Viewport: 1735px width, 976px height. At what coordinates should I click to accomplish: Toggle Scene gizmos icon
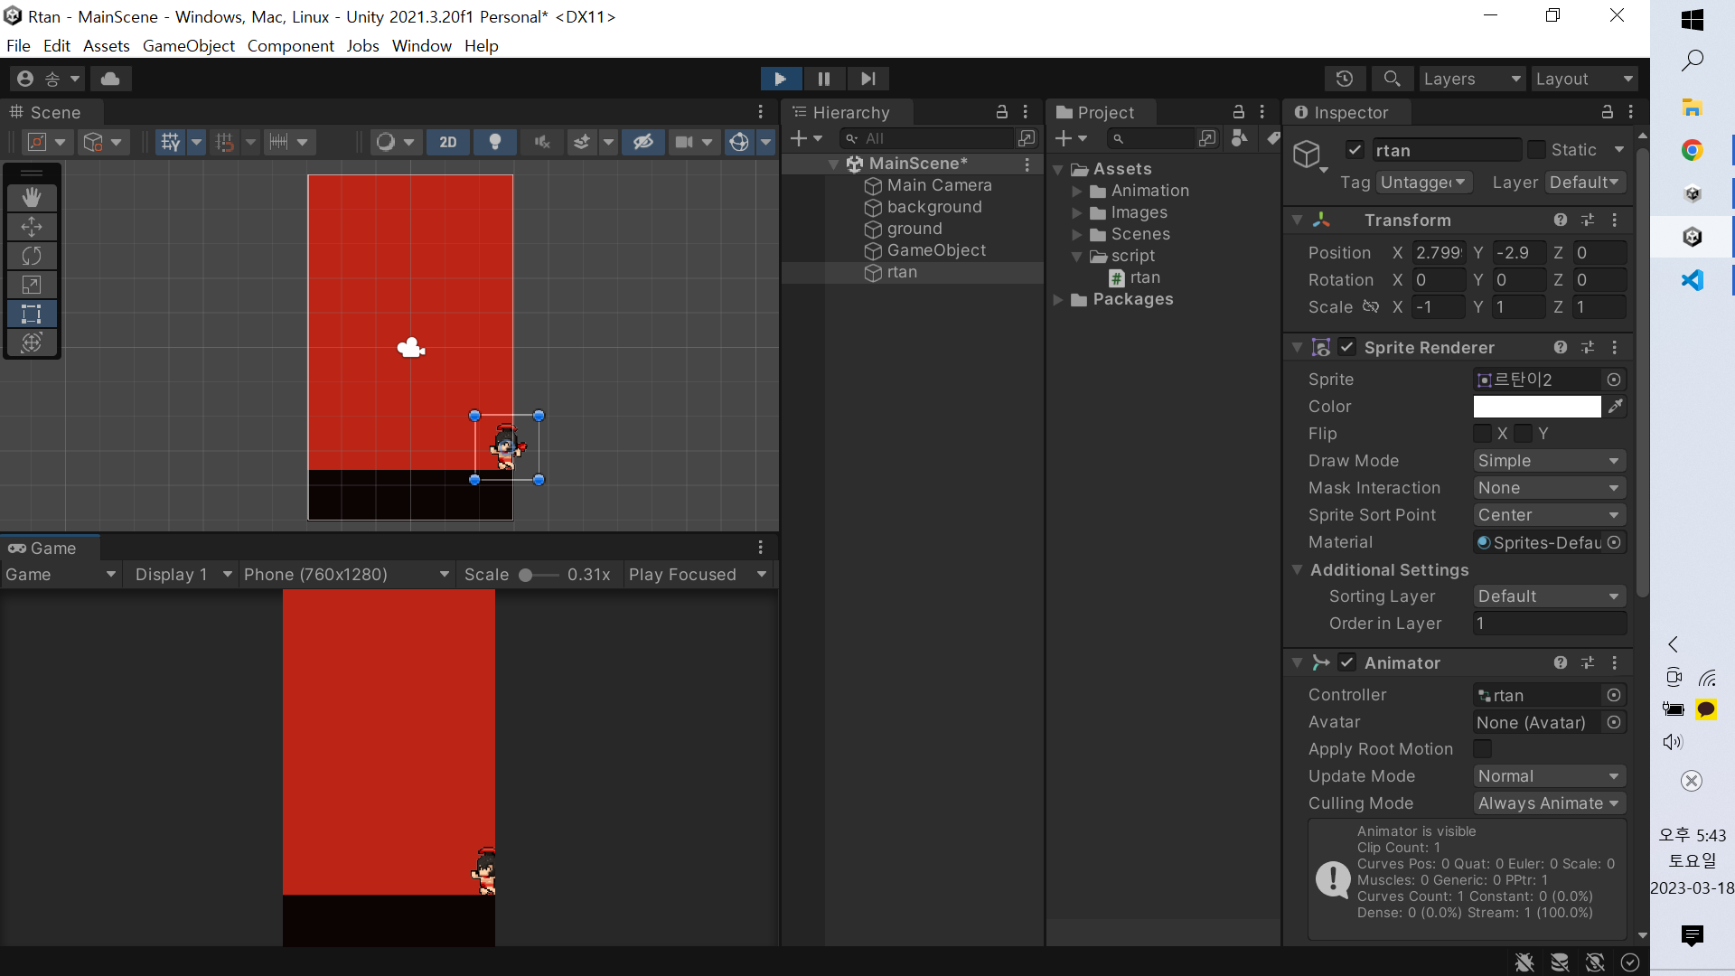(x=739, y=142)
